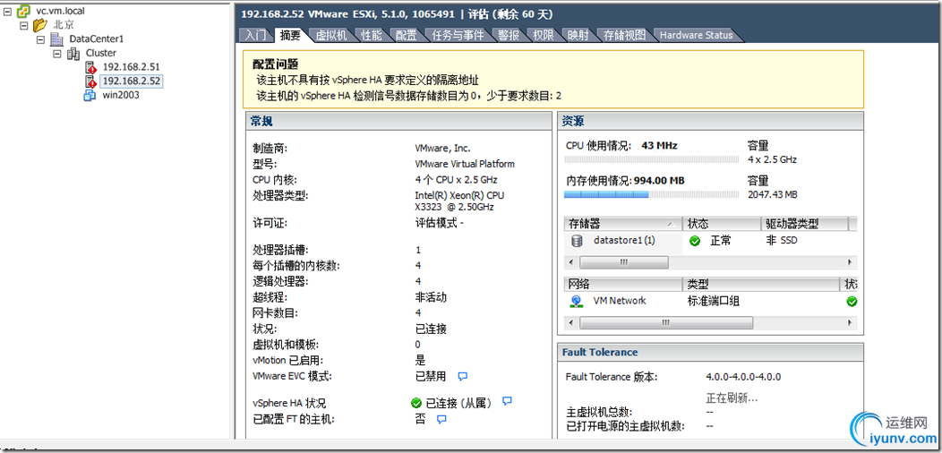Select DataCenter1 in the inventory tree
The width and height of the screenshot is (942, 453).
pos(96,39)
